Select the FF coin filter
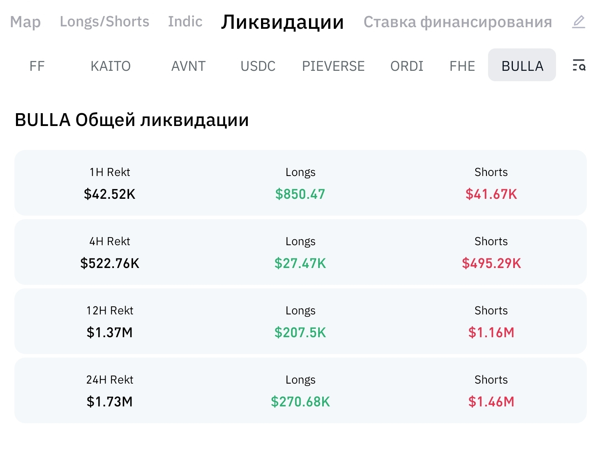The height and width of the screenshot is (450, 592). [x=37, y=66]
